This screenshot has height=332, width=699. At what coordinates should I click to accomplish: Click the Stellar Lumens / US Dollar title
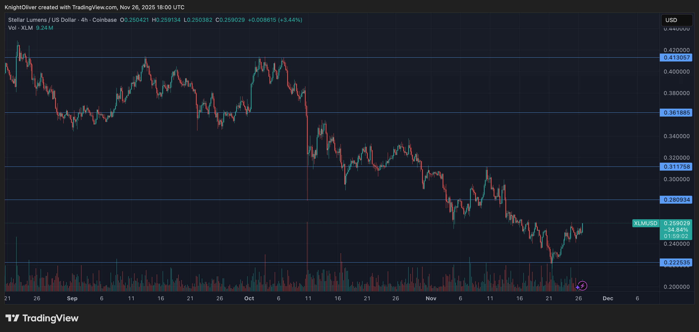42,20
